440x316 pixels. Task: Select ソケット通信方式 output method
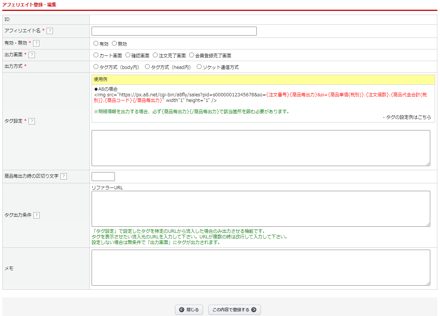(199, 67)
